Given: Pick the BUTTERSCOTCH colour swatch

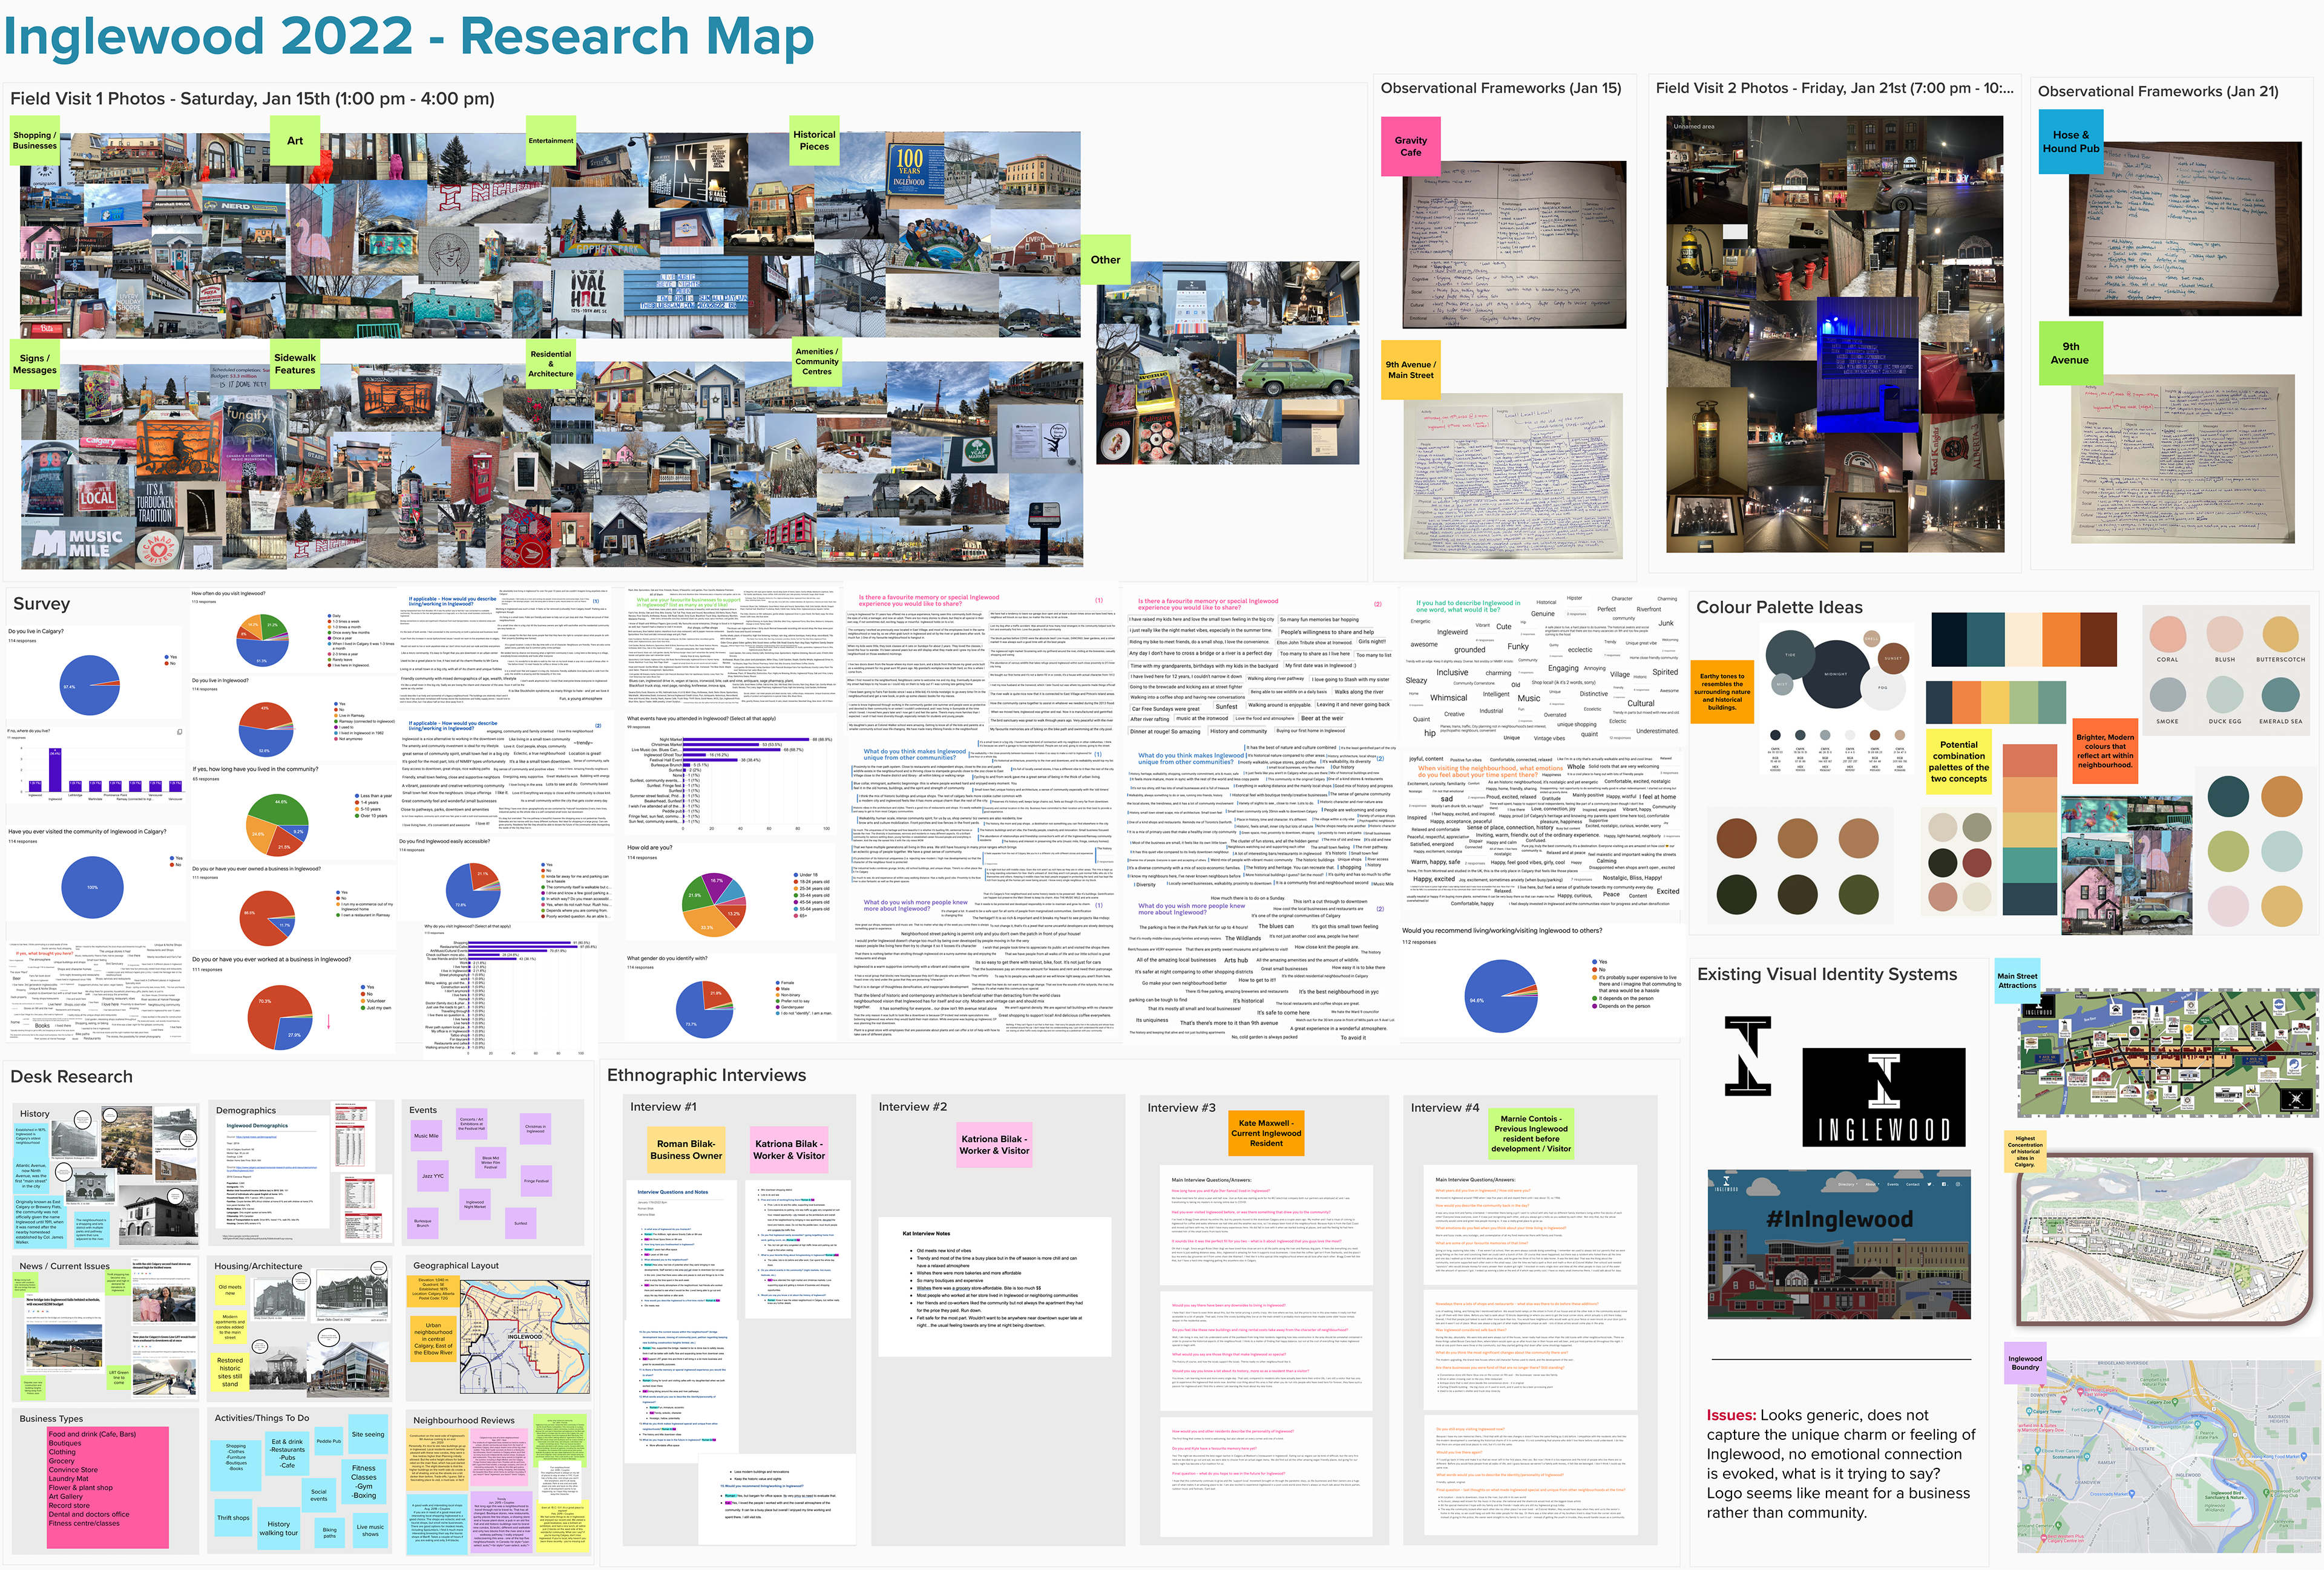Looking at the screenshot, I should (2280, 635).
